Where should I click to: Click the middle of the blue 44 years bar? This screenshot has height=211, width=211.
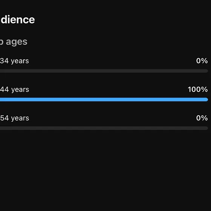click(104, 99)
